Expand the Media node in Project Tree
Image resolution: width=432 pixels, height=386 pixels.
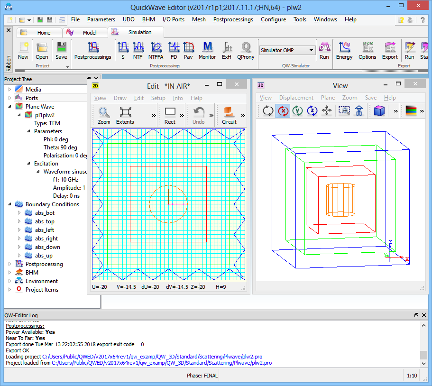(9, 89)
